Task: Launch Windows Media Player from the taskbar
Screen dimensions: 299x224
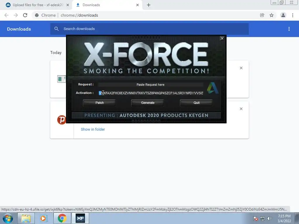Action: tap(44, 218)
